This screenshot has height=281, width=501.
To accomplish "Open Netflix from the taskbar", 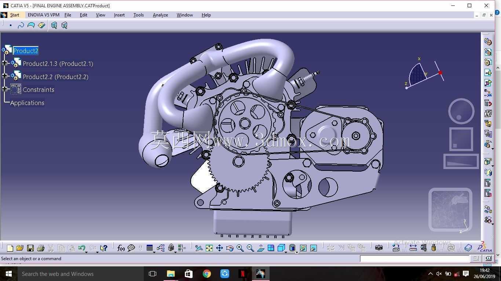I will coord(242,274).
